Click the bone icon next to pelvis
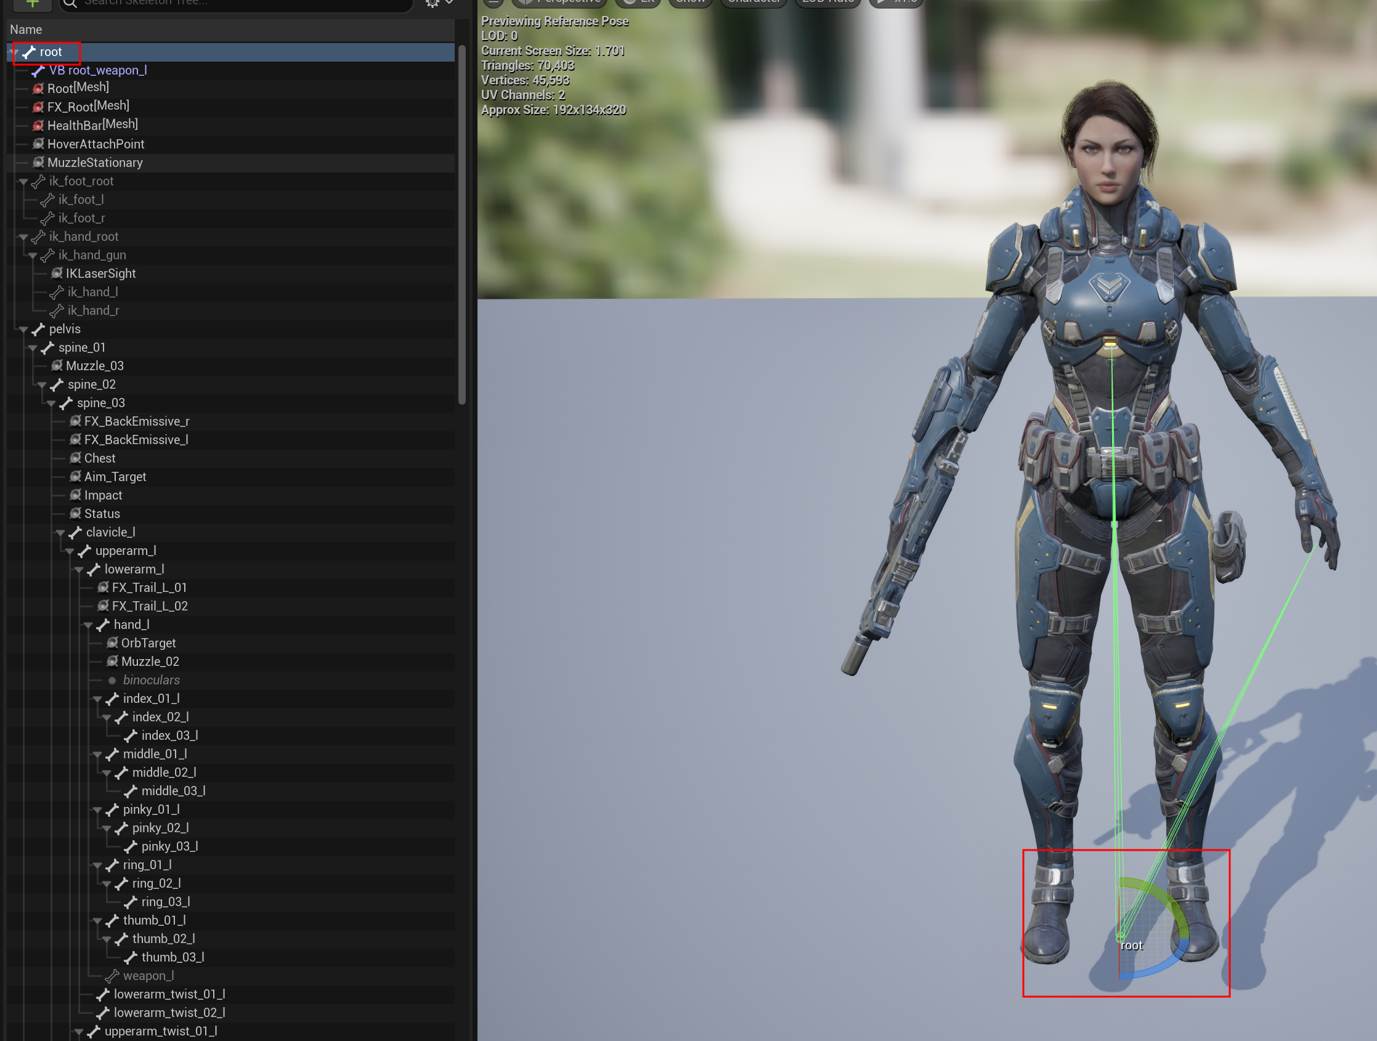This screenshot has width=1377, height=1041. point(39,329)
